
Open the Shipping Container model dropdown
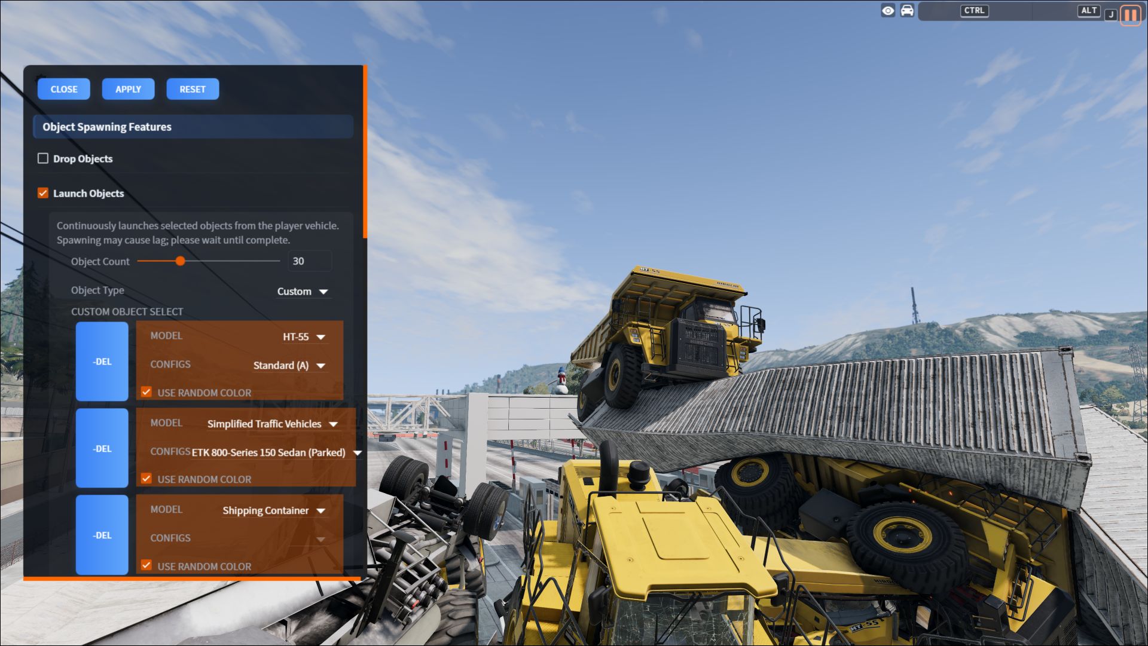274,511
